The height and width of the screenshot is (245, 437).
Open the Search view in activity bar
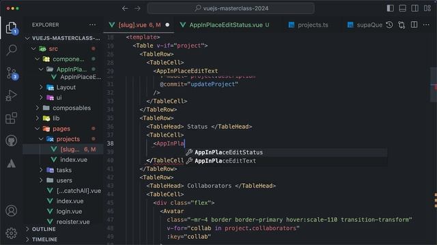[x=11, y=50]
